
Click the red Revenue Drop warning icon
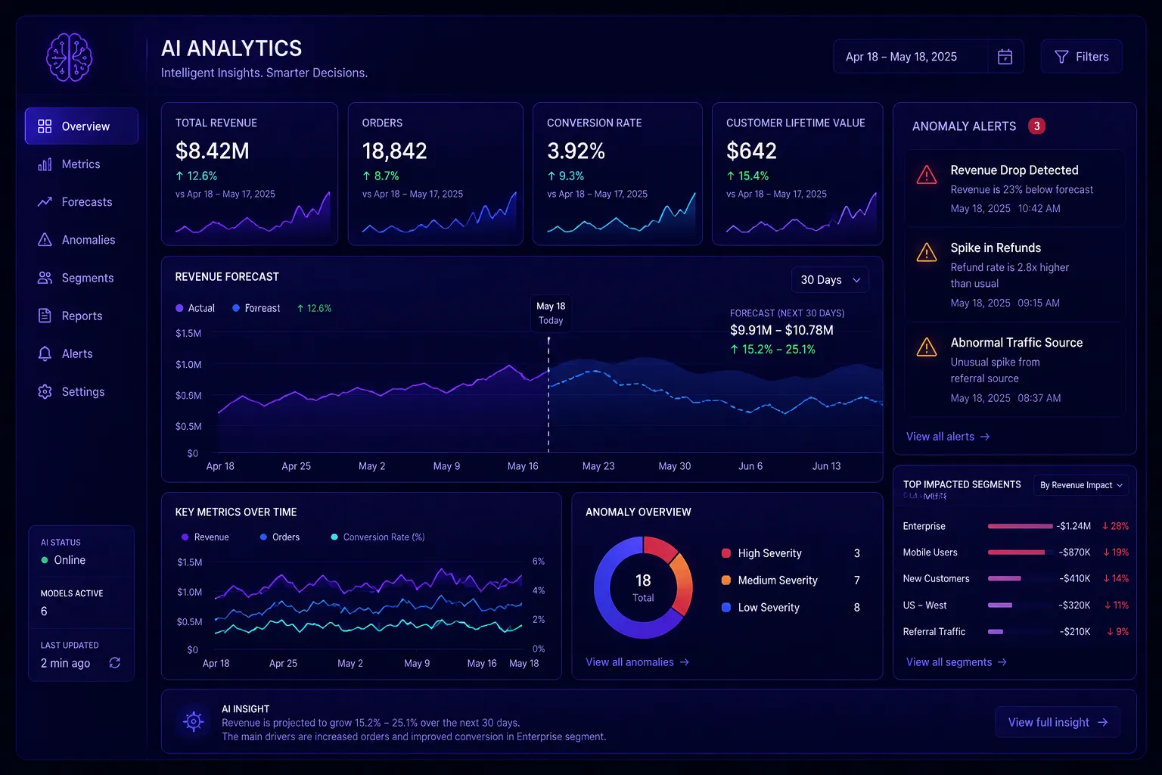pos(927,175)
